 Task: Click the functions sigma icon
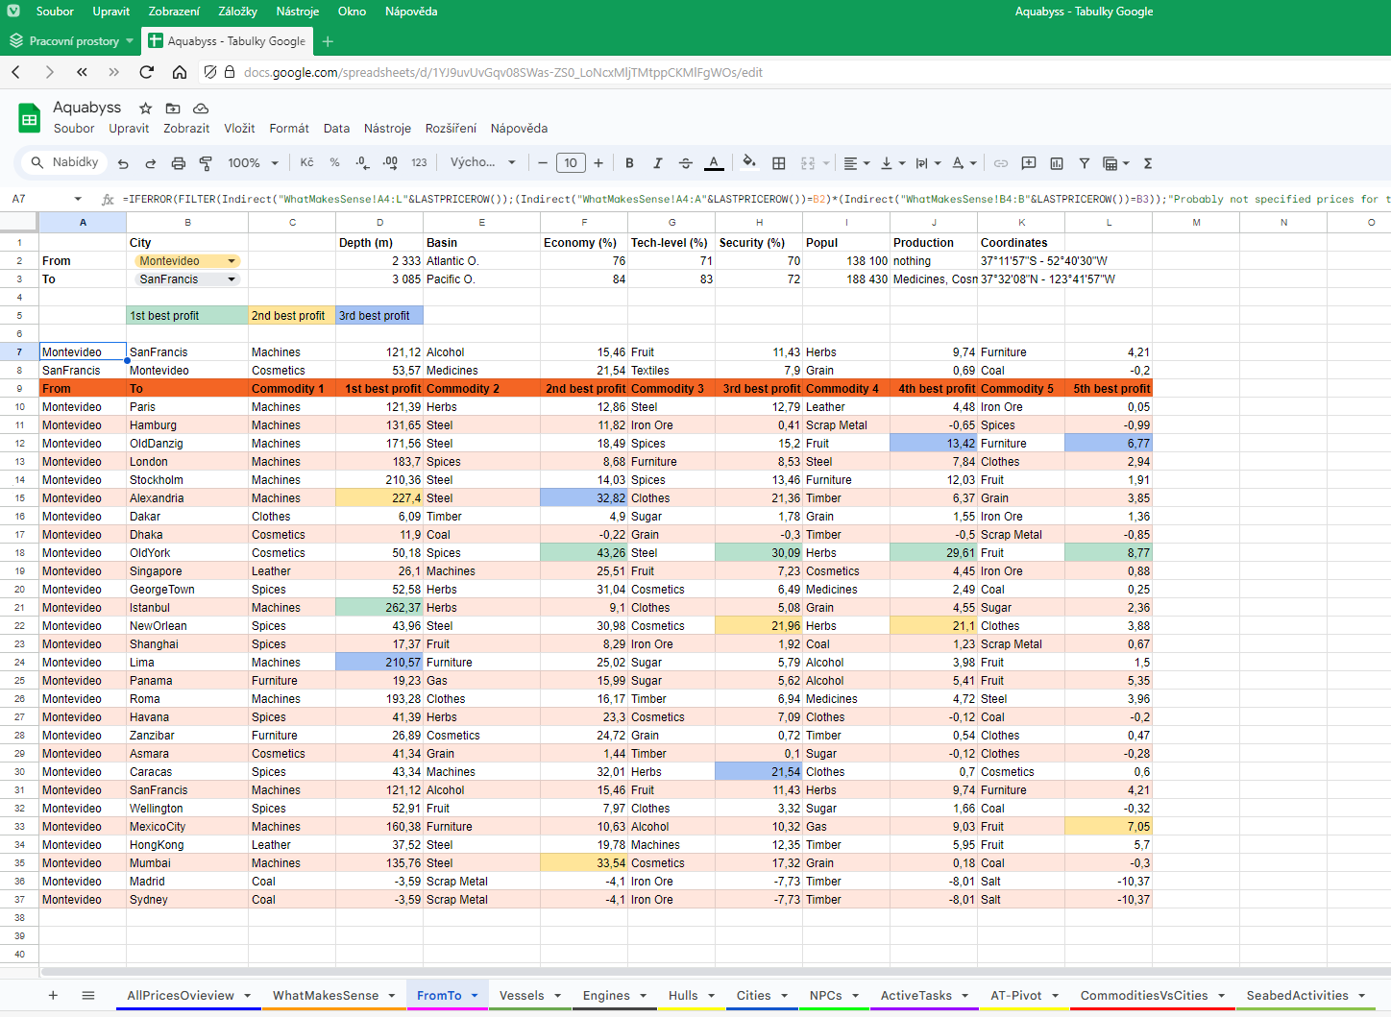click(x=1148, y=163)
